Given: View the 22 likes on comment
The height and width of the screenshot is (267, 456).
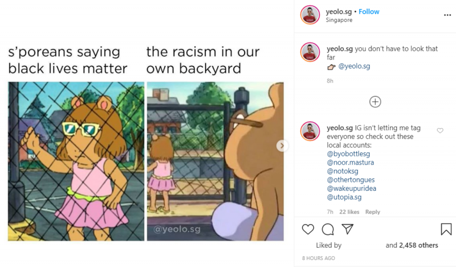Looking at the screenshot, I should (349, 212).
